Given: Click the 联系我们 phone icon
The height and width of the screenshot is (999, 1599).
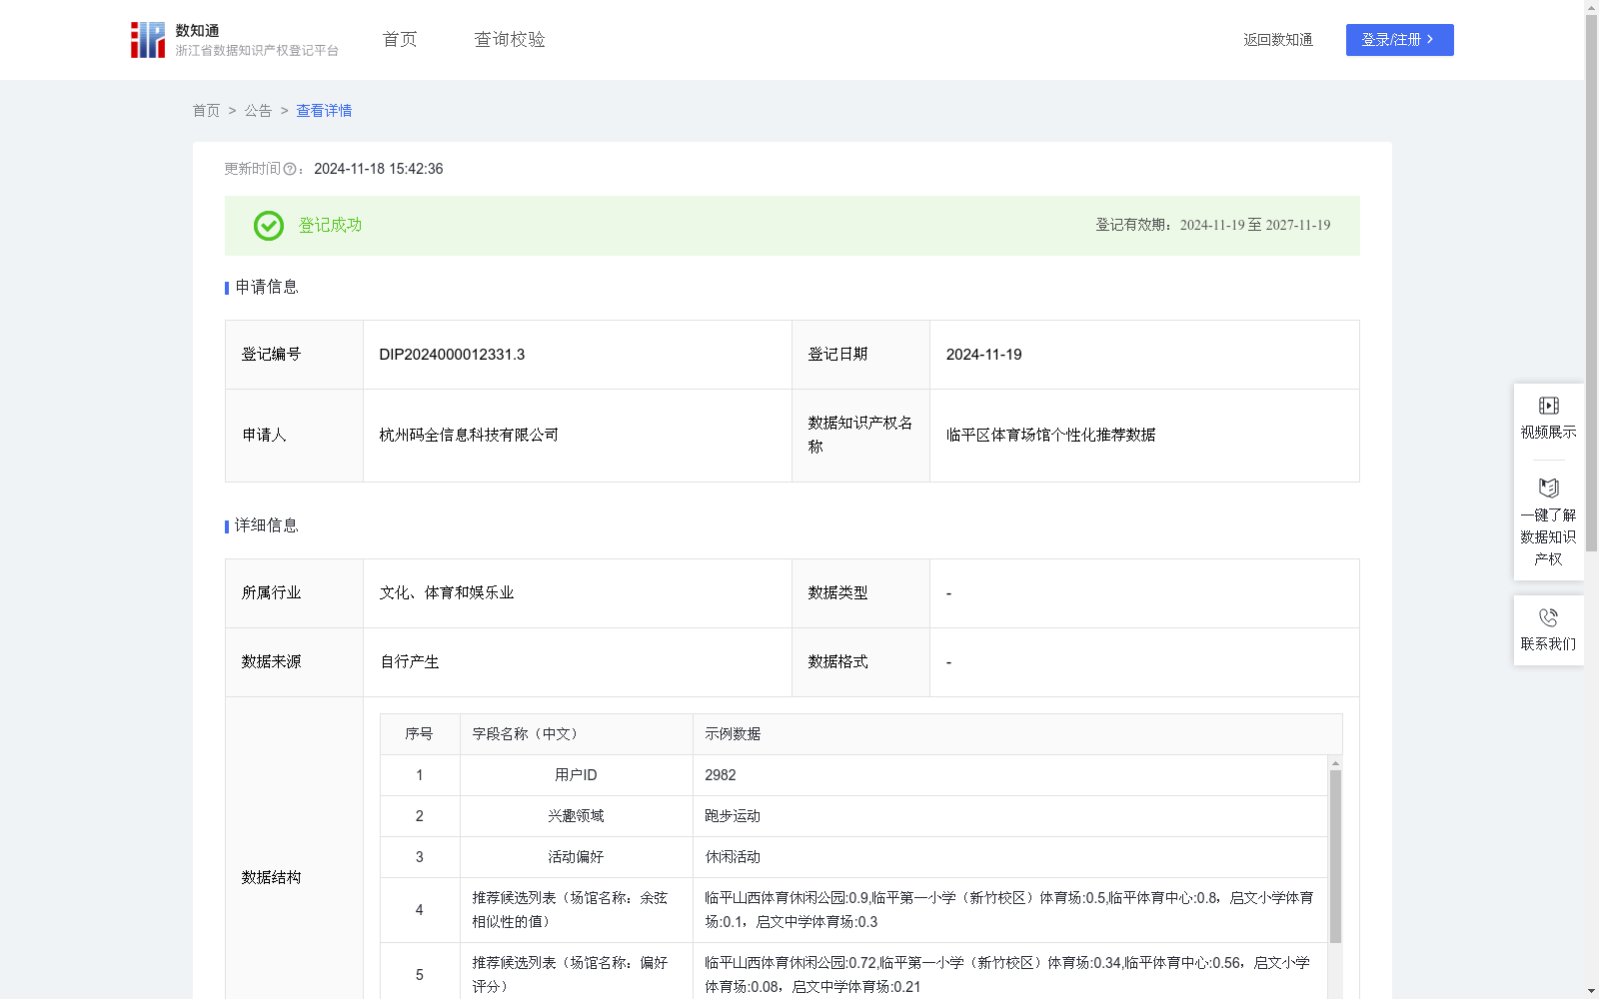Looking at the screenshot, I should pyautogui.click(x=1549, y=618).
